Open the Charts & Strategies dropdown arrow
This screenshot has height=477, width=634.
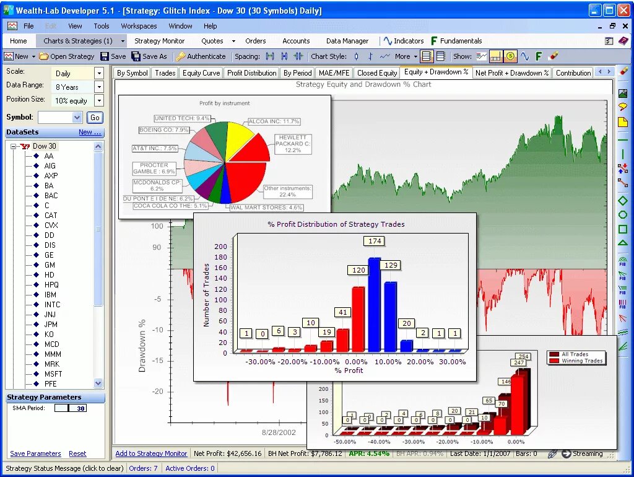coord(123,41)
